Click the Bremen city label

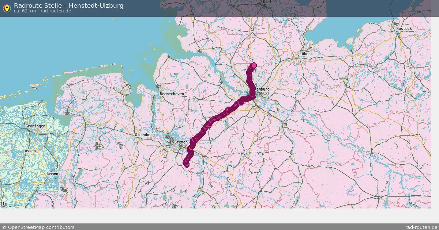point(181,142)
